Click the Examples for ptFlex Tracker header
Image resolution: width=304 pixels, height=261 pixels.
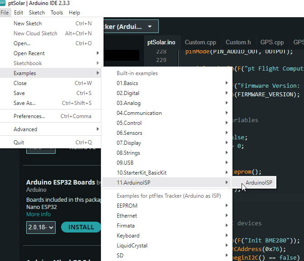169,196
